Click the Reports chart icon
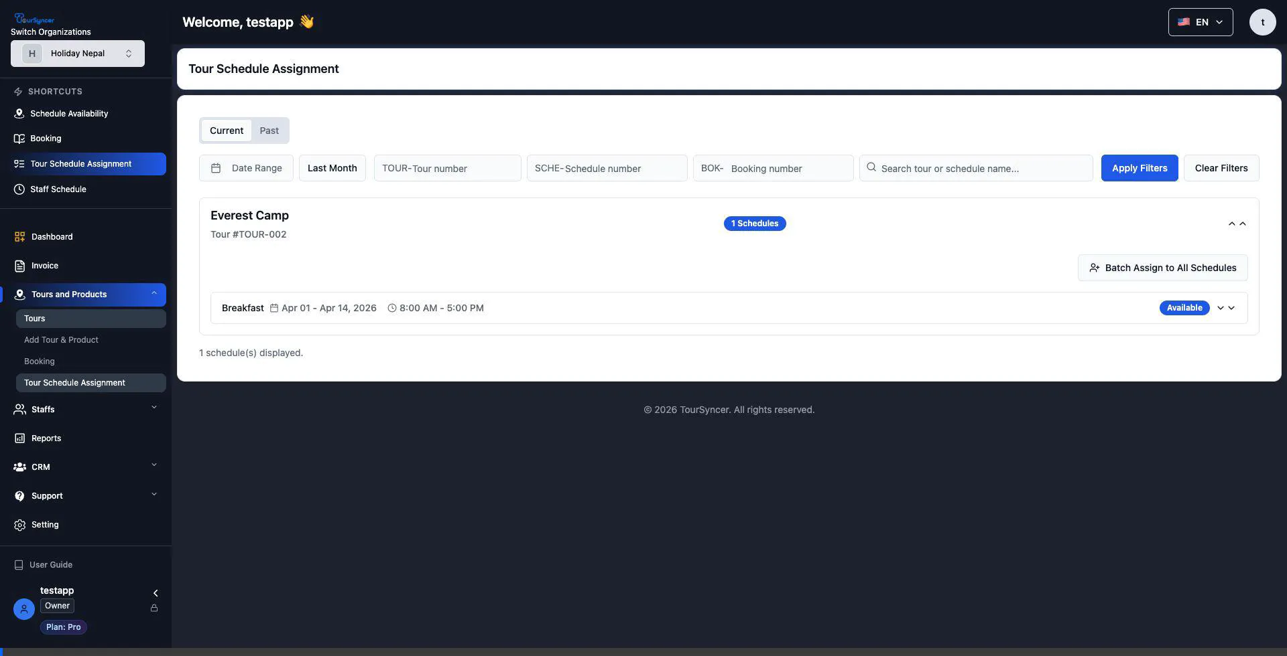The width and height of the screenshot is (1287, 656). point(19,438)
